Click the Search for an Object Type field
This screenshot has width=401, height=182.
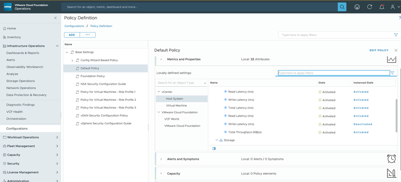coord(179,83)
